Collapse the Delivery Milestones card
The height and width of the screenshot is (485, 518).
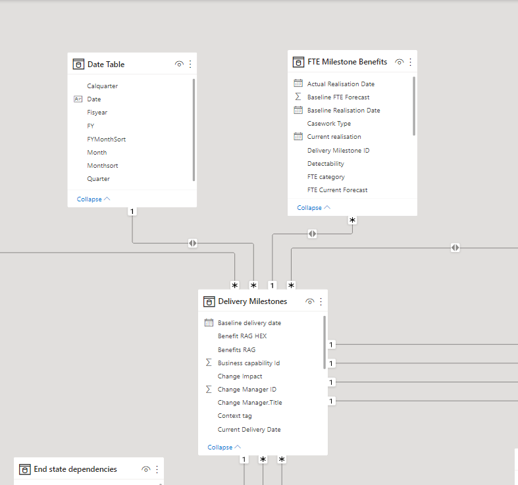(x=224, y=447)
